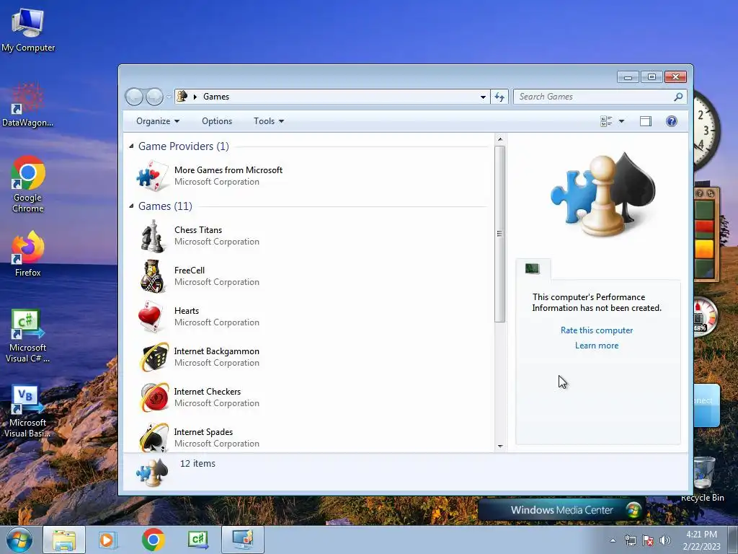Click the Games window taskbar button
The height and width of the screenshot is (554, 738).
(x=243, y=540)
